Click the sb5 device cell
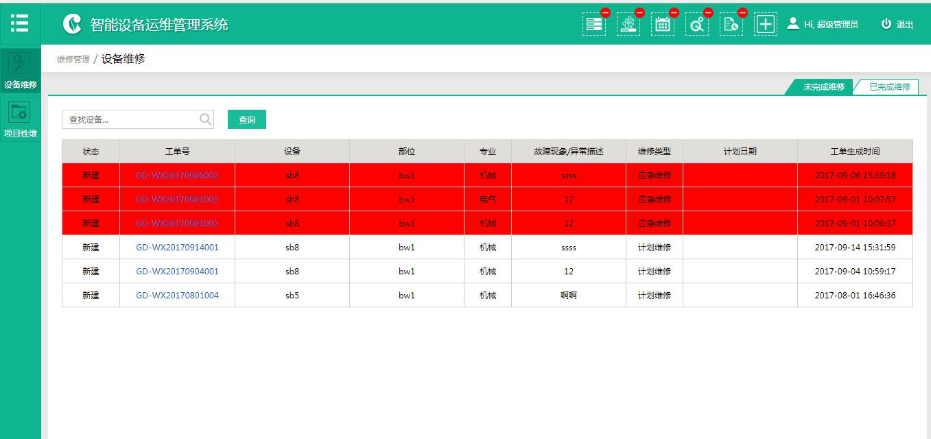This screenshot has height=439, width=931. 292,295
